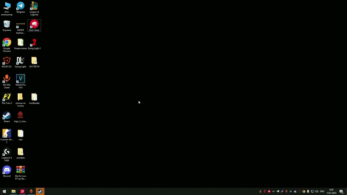
Task: Click the Steam tray icon
Action: click(295, 191)
